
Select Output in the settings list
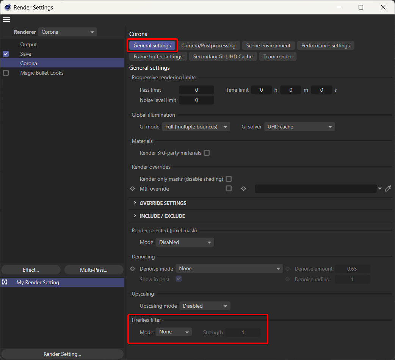[28, 44]
